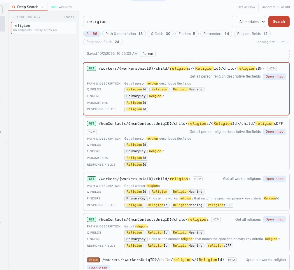Click Religion Q field chip in first result

point(159,90)
